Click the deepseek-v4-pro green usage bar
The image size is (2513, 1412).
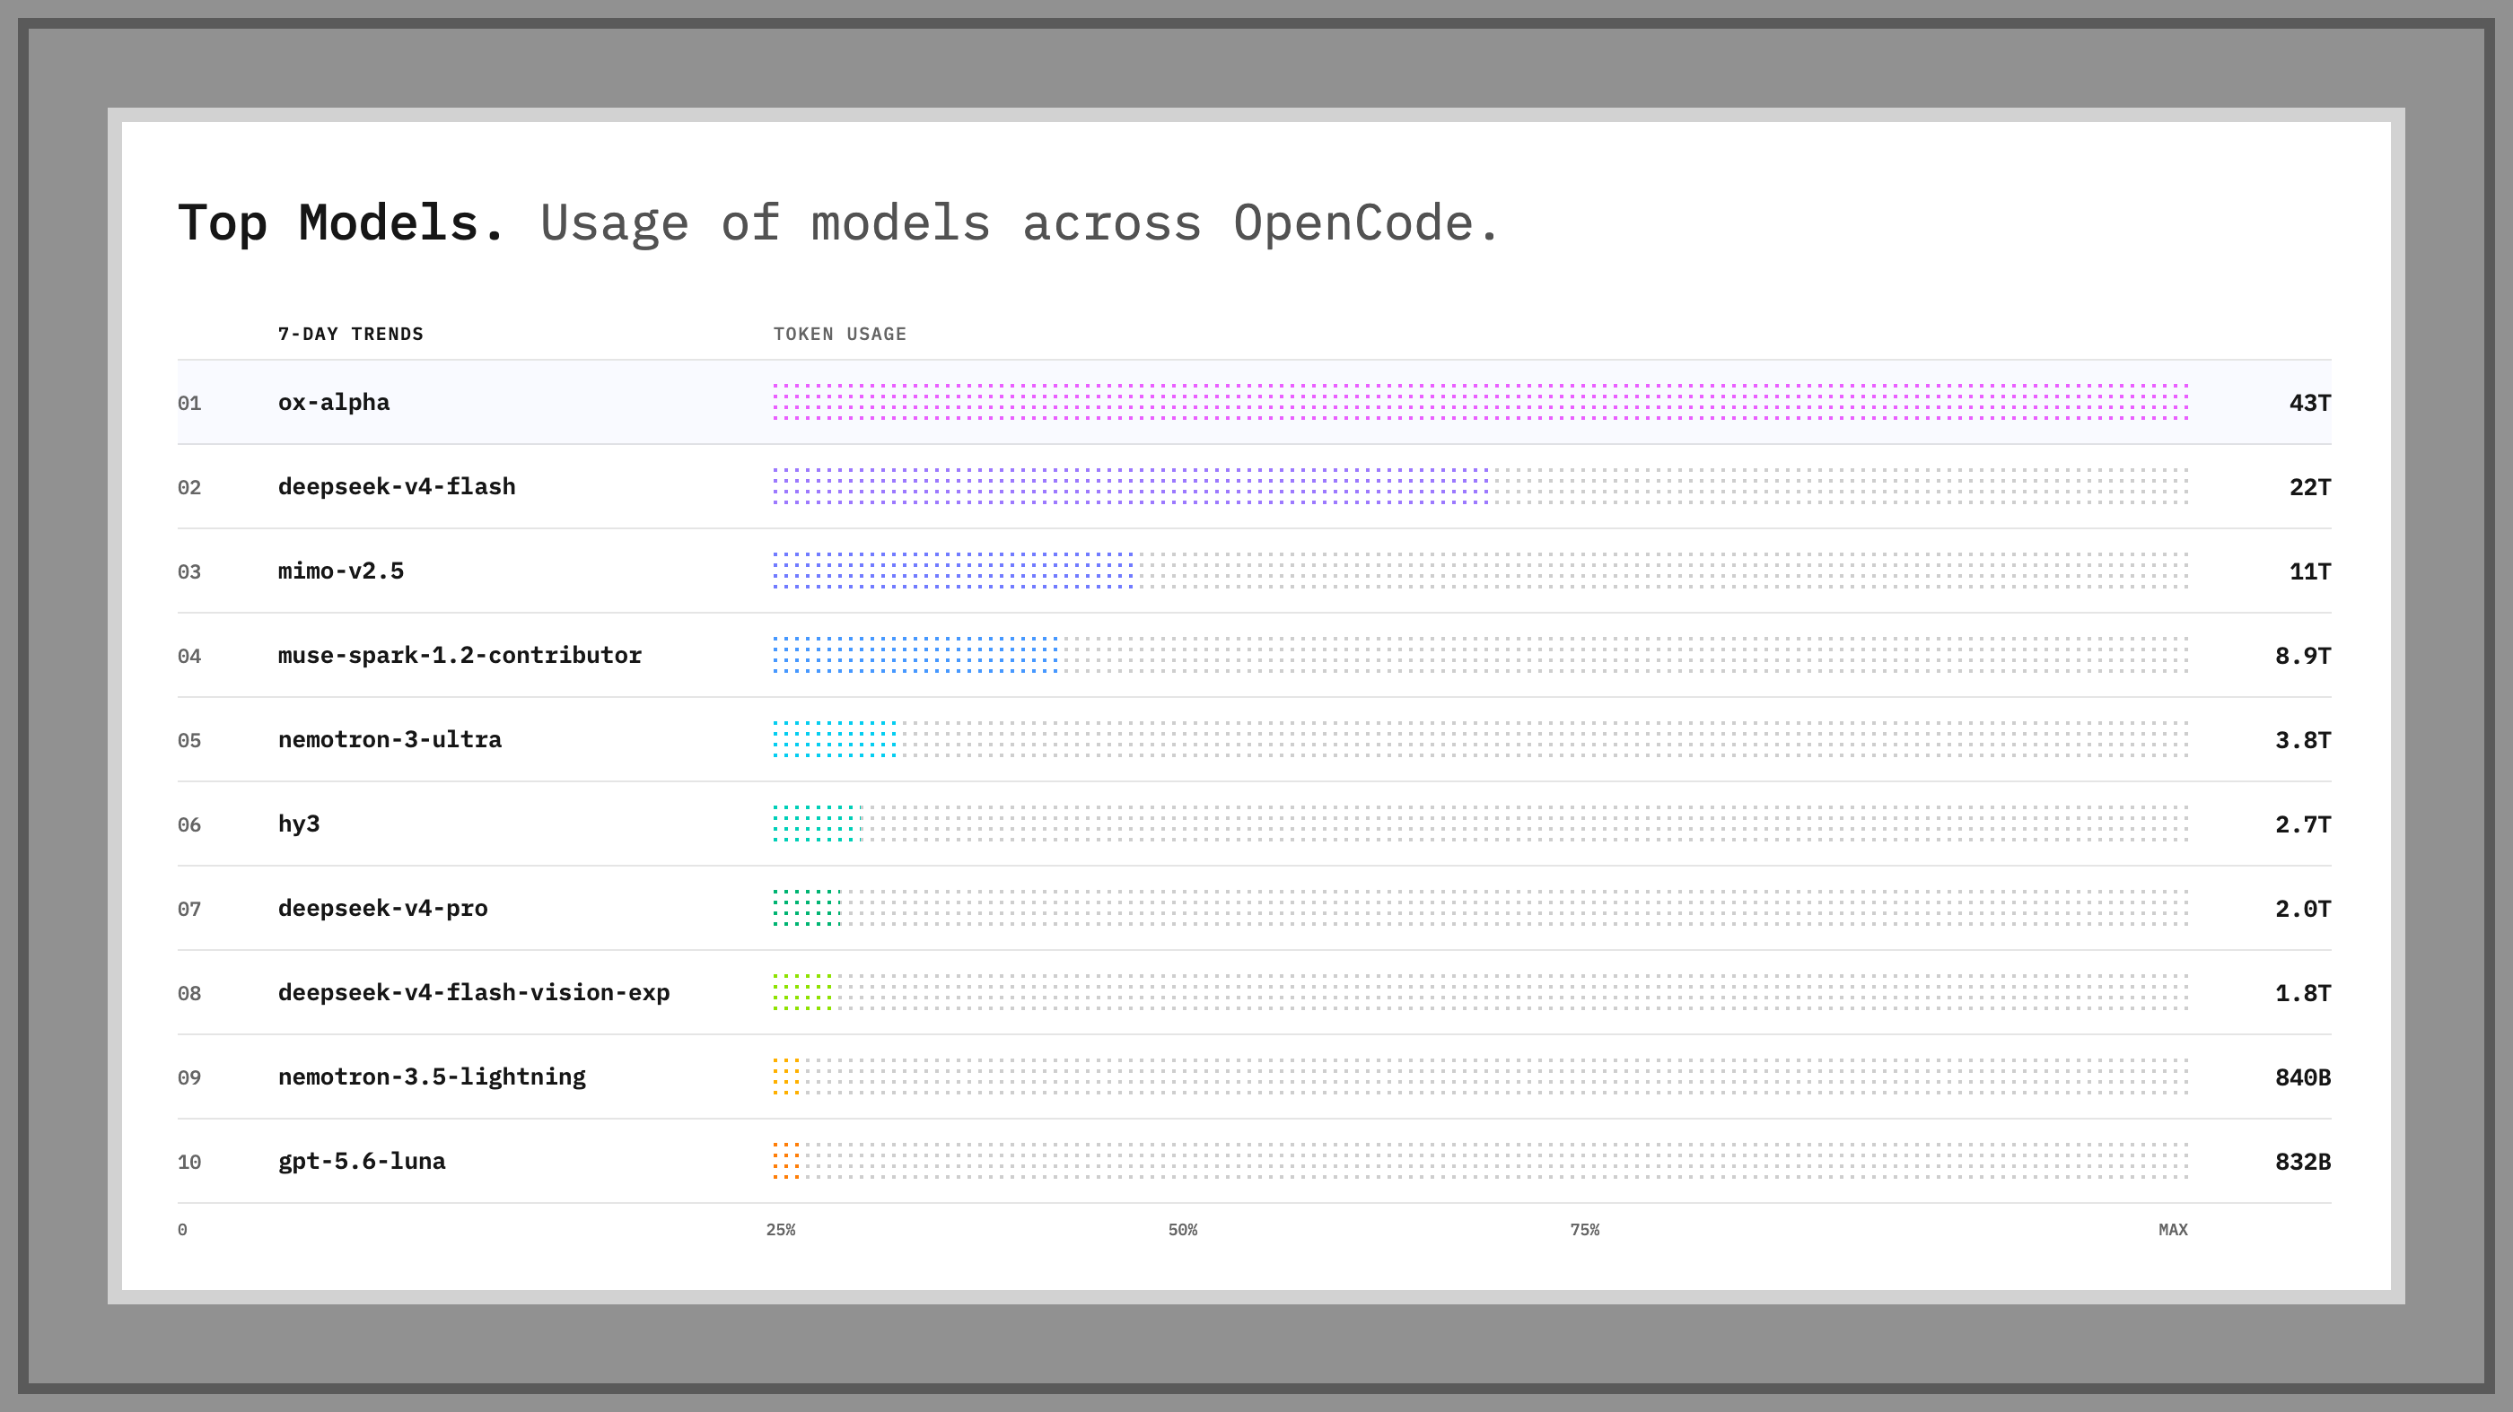[x=808, y=908]
